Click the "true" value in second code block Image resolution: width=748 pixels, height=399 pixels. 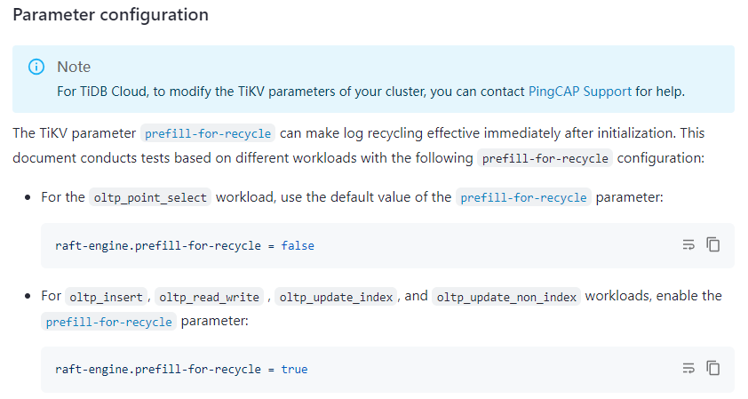pyautogui.click(x=294, y=369)
